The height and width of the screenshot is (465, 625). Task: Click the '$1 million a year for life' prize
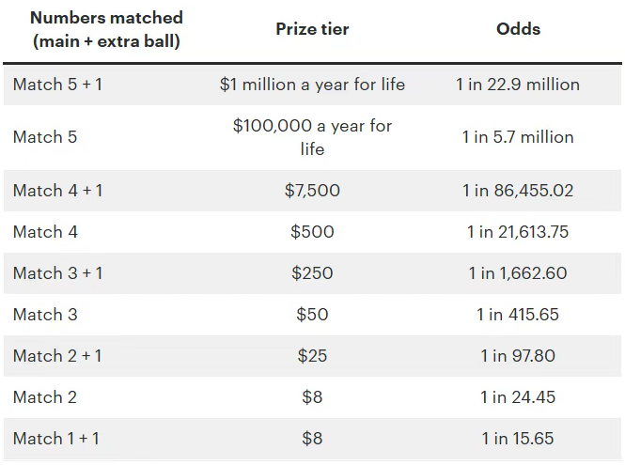click(312, 85)
